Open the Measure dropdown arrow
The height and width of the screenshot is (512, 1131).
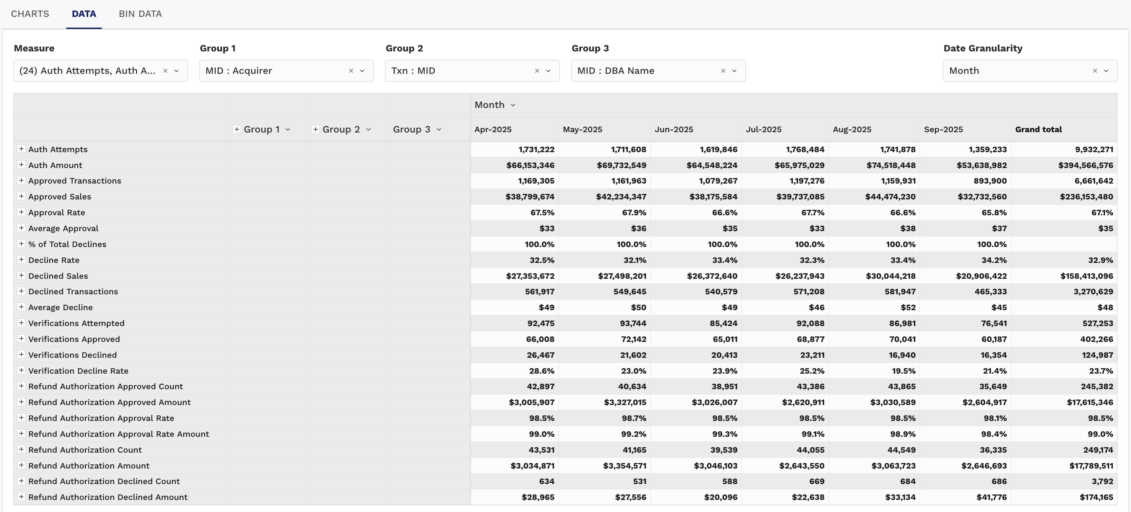coord(176,71)
